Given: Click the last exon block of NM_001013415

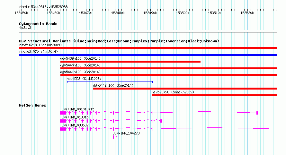Looking at the screenshot, I should tap(257, 113).
